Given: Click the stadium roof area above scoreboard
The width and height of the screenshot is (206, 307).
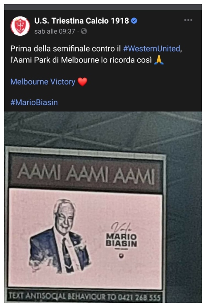Looking at the screenshot, I should (x=103, y=129).
